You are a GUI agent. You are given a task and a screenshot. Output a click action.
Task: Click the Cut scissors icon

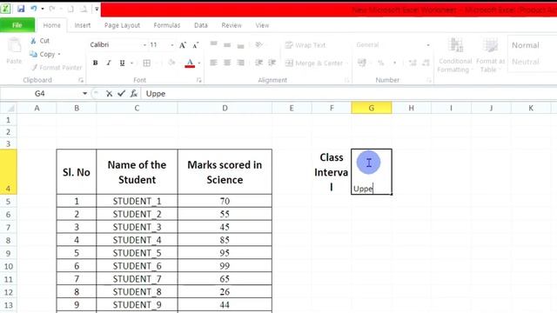(33, 41)
